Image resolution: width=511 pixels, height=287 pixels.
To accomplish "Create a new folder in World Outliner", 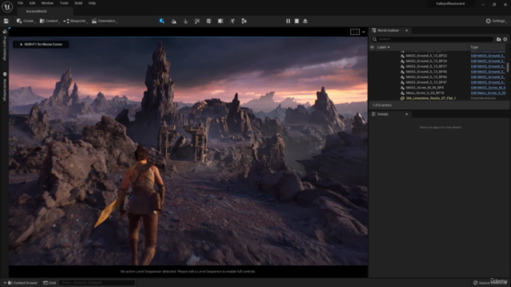I will [x=498, y=39].
